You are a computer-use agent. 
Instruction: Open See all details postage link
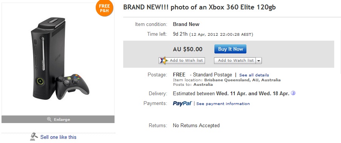tap(254, 75)
